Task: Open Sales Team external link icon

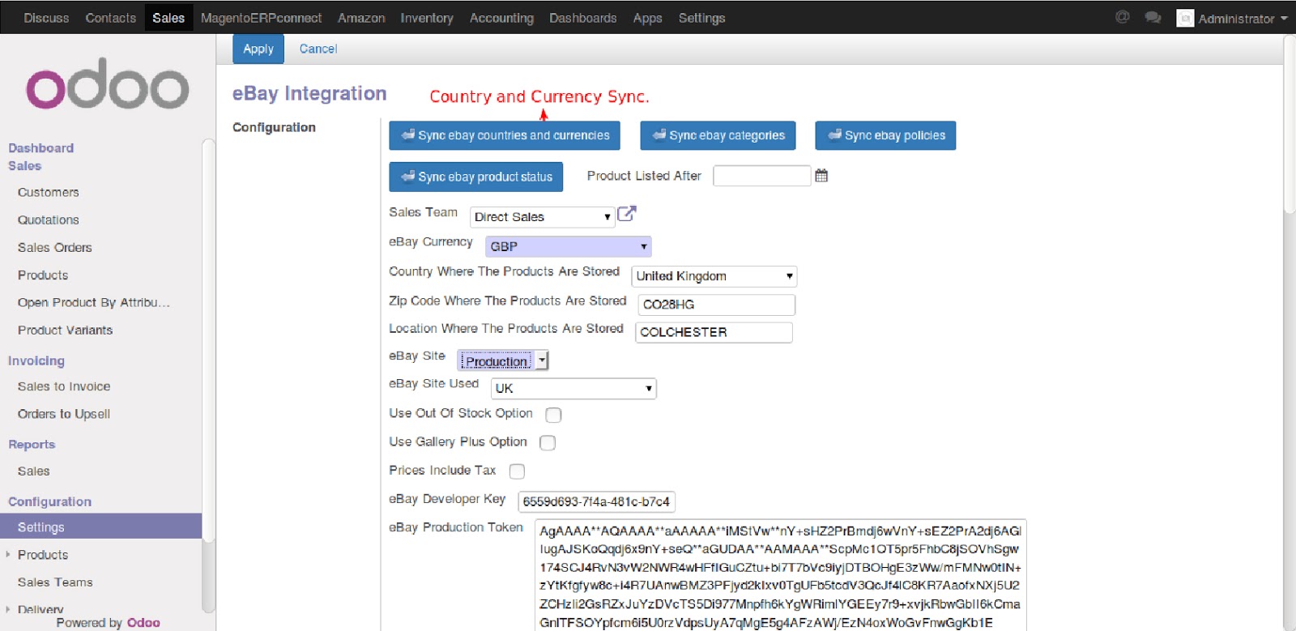Action: coord(627,214)
